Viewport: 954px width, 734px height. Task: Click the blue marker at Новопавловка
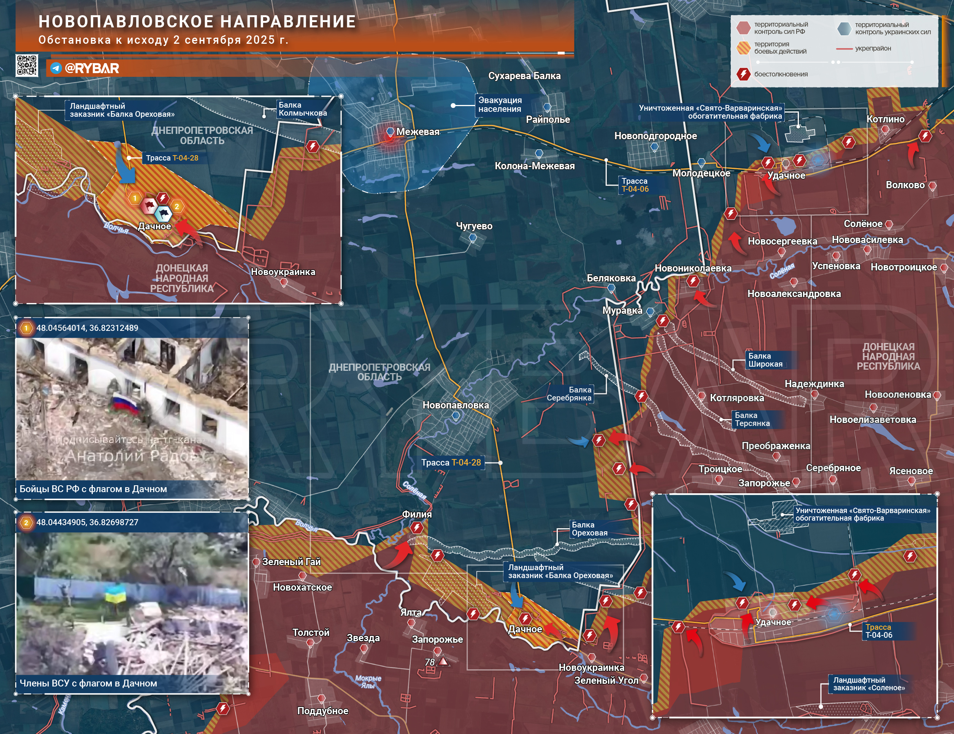click(x=456, y=416)
